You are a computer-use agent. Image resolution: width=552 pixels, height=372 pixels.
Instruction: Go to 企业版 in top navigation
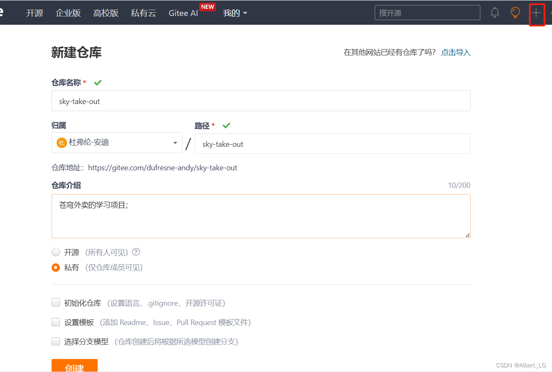[x=68, y=13]
